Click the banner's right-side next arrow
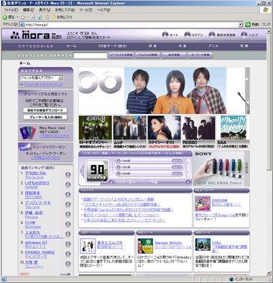This screenshot has width=273, height=283. click(247, 79)
